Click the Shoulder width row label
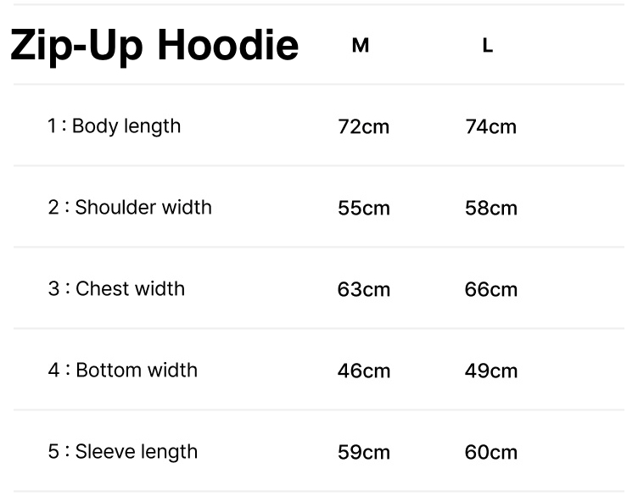The width and height of the screenshot is (638, 502). click(x=143, y=208)
